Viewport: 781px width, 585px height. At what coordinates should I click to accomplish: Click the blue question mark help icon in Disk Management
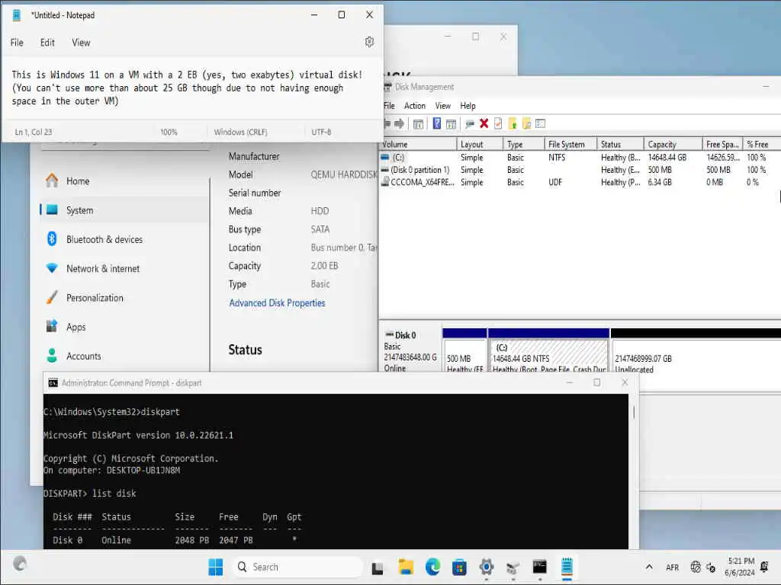click(x=437, y=123)
